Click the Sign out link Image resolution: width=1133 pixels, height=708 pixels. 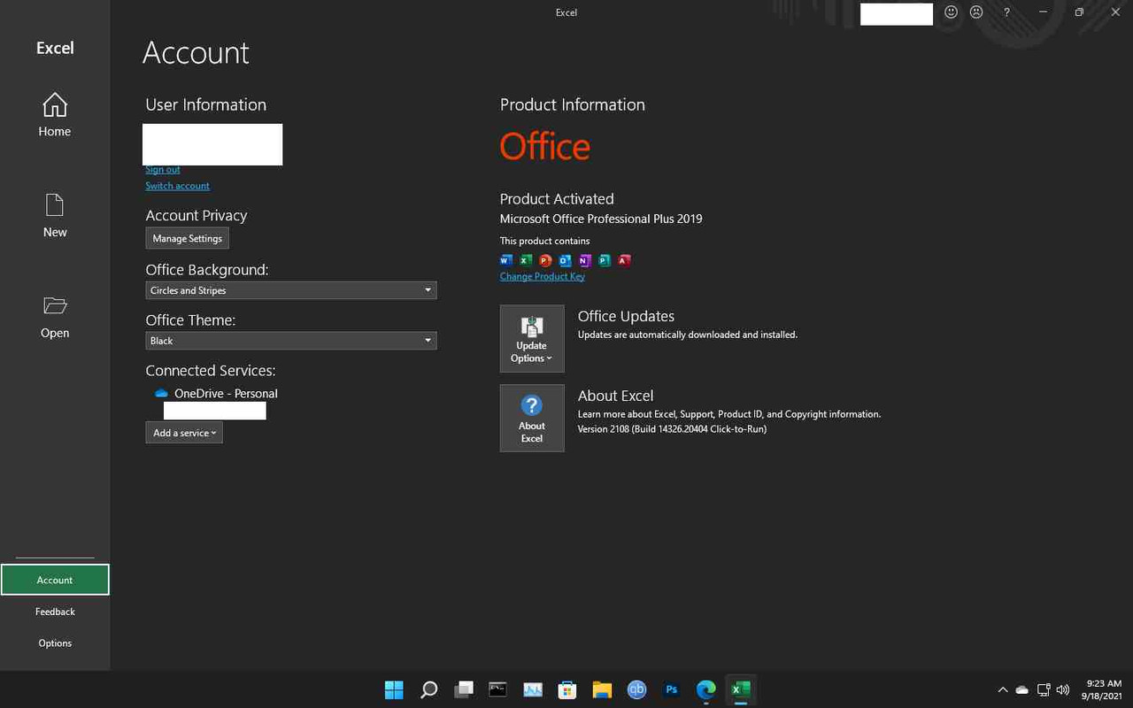pyautogui.click(x=163, y=169)
